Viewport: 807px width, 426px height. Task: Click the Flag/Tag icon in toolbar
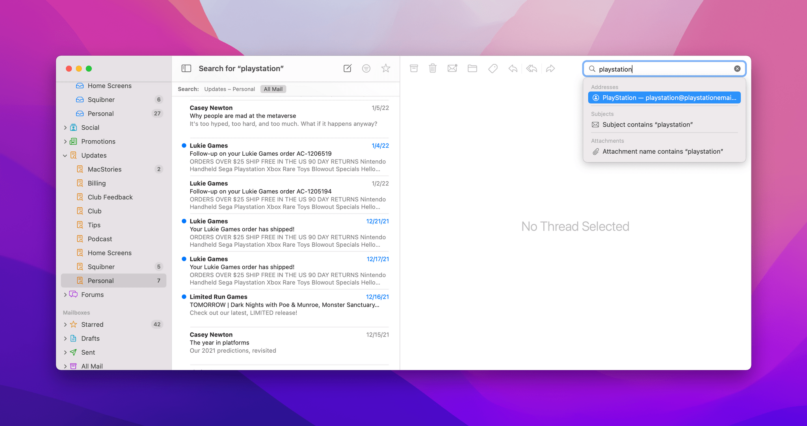point(492,68)
